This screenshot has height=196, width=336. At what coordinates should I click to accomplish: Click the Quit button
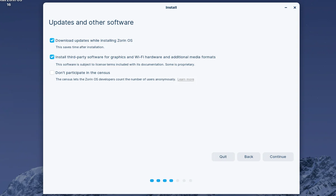coord(223,157)
